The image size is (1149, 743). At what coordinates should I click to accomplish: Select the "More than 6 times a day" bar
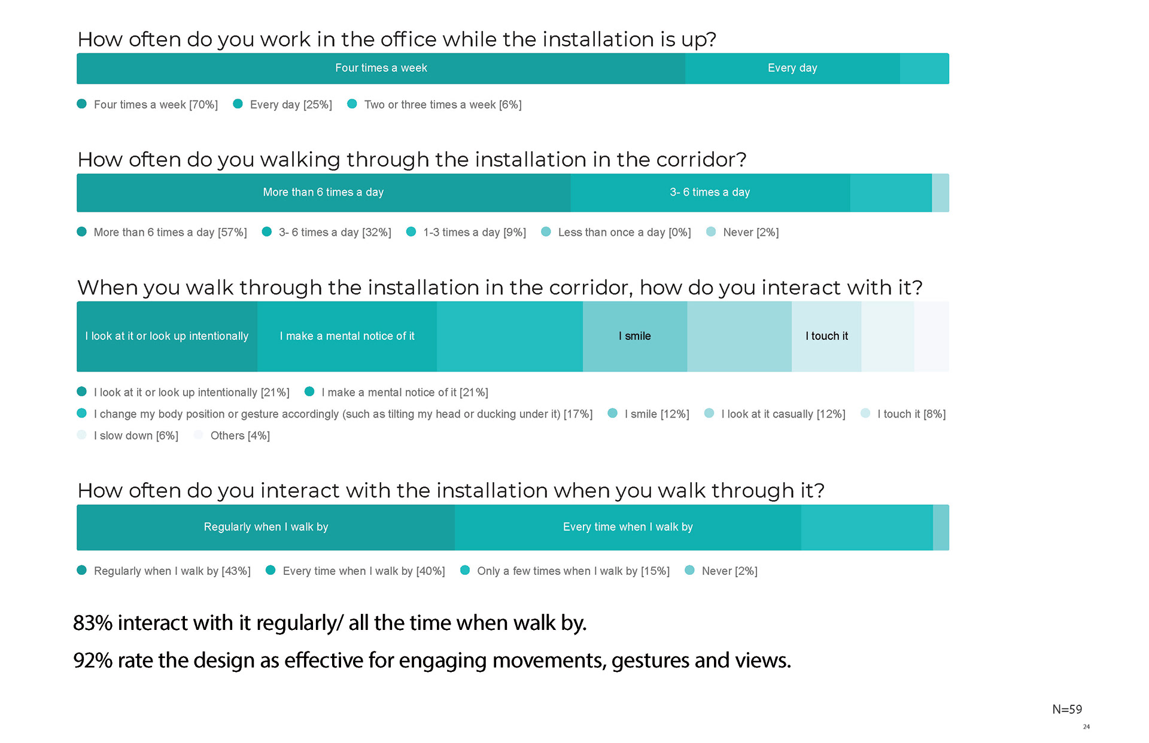coord(323,193)
